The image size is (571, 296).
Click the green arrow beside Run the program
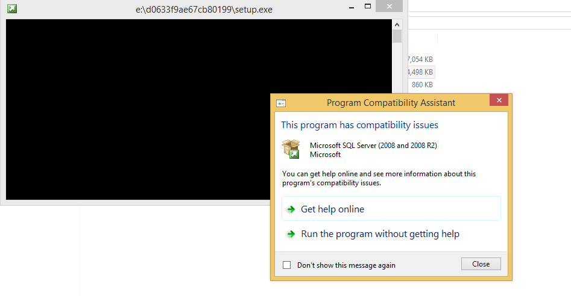tap(291, 234)
